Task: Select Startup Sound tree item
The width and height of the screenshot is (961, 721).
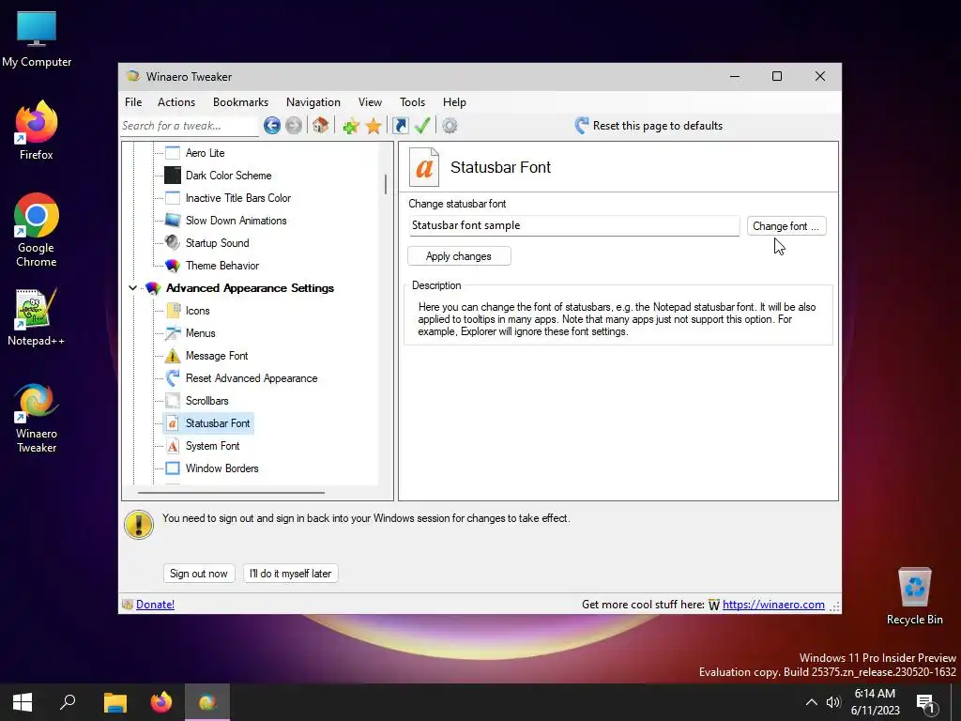Action: [217, 243]
